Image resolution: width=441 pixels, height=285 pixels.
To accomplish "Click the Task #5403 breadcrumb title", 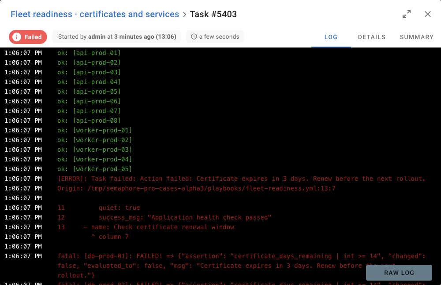I will (213, 14).
